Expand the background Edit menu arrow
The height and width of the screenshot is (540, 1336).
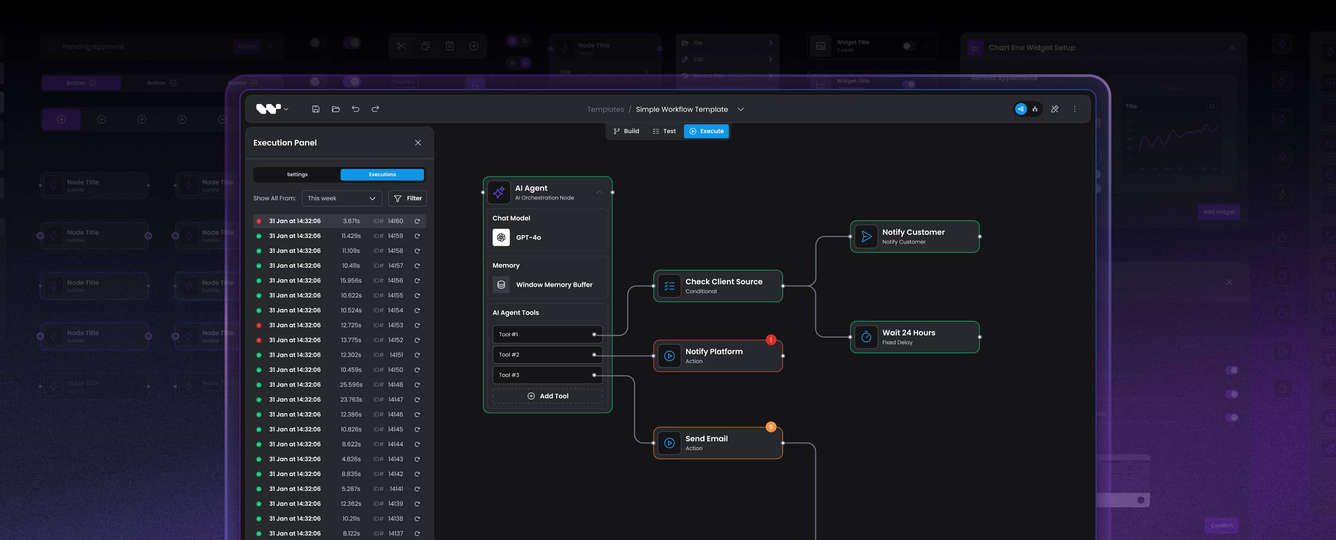770,59
